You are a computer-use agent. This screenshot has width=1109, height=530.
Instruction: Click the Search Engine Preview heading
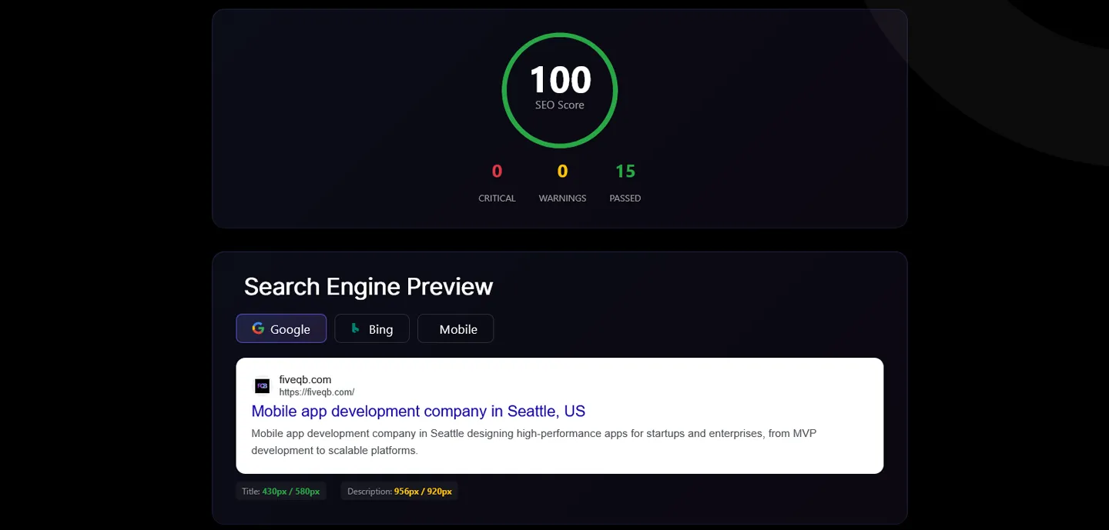coord(368,286)
